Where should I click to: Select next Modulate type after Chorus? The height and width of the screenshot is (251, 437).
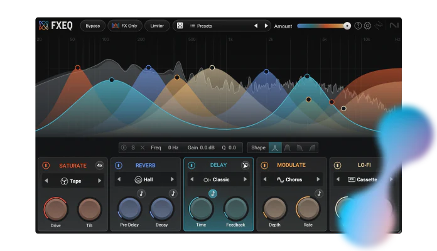318,179
